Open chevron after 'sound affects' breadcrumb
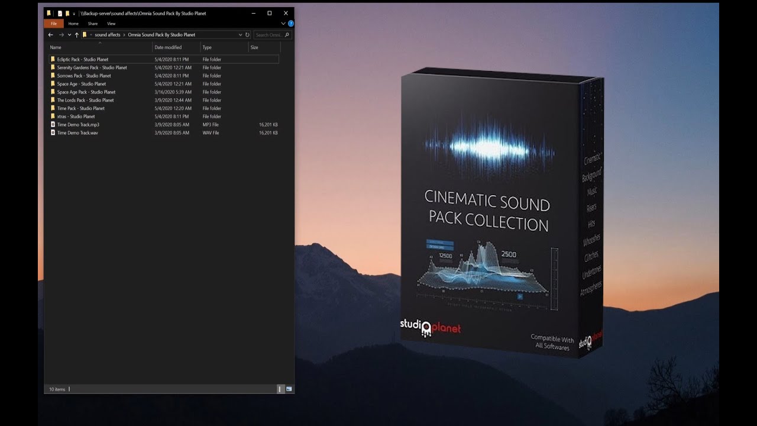The width and height of the screenshot is (757, 426). (x=124, y=35)
